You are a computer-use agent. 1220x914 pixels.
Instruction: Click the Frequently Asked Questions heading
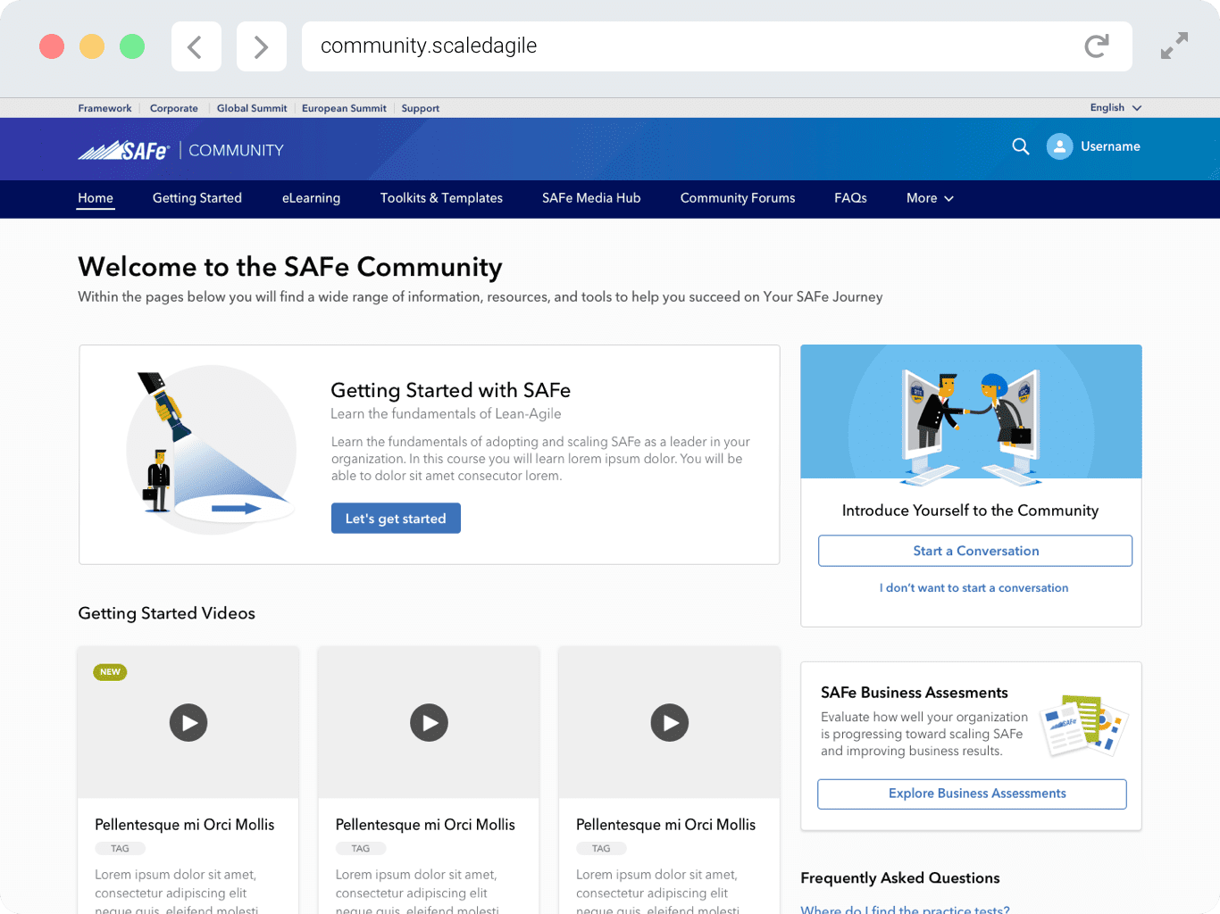pos(900,878)
